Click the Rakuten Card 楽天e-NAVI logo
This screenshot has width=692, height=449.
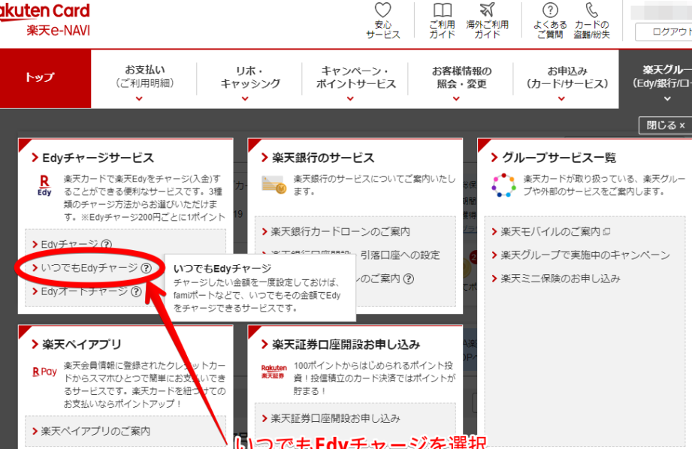[x=44, y=20]
